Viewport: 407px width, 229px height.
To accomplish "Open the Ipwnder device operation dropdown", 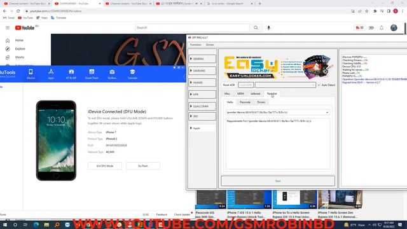I will (x=278, y=113).
